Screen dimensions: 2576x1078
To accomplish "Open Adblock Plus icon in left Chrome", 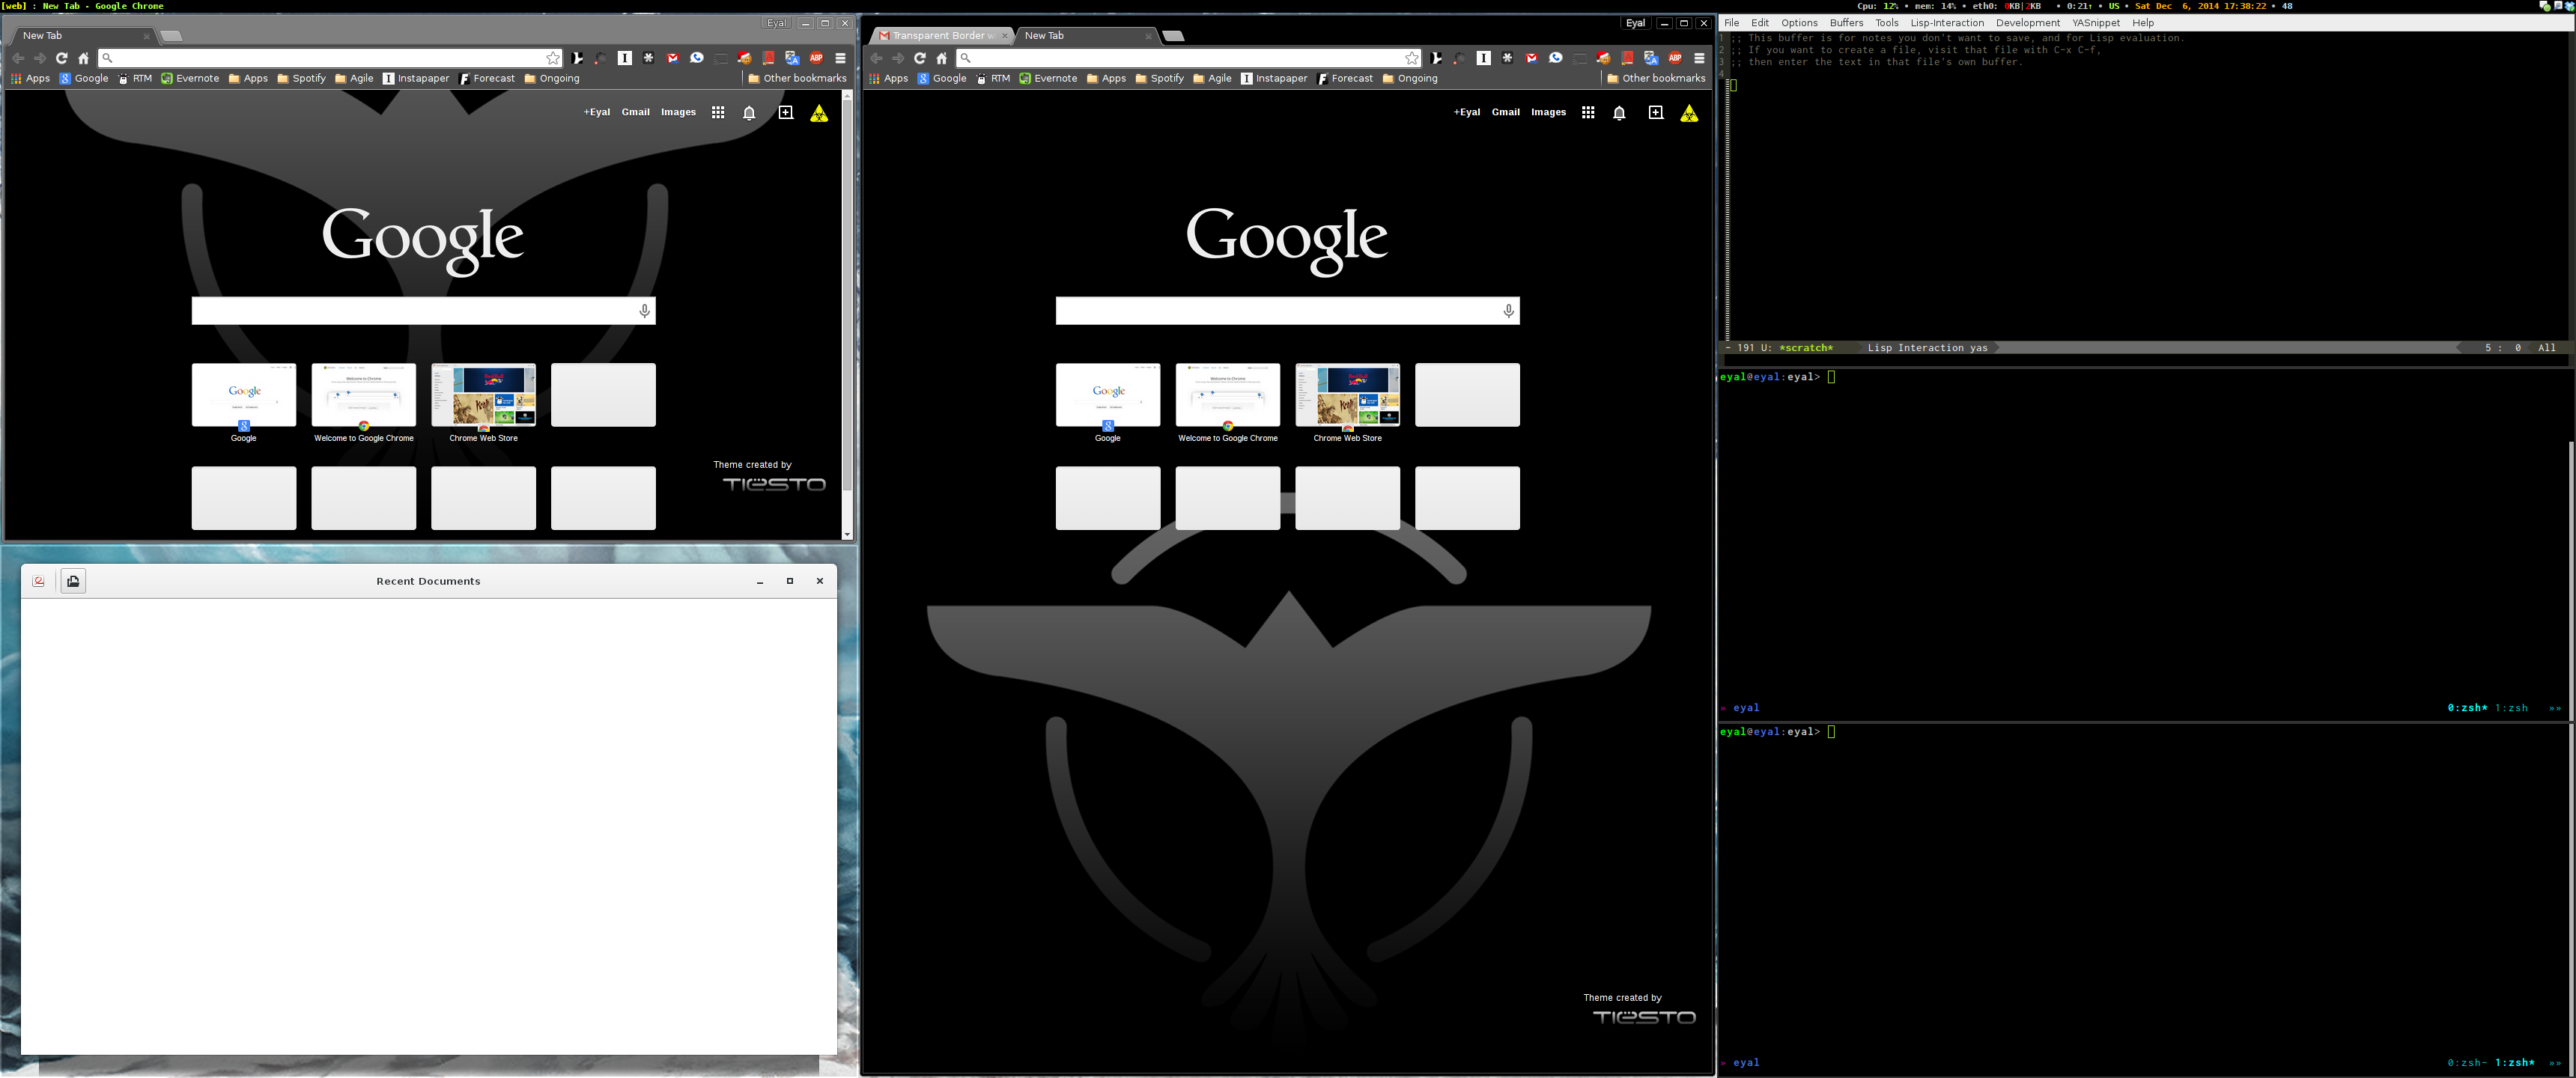I will tap(817, 58).
